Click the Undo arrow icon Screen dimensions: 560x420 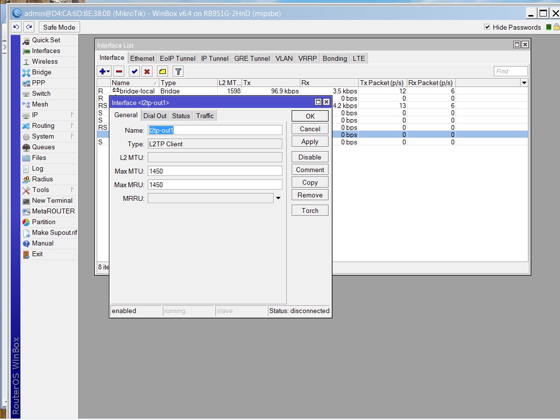pyautogui.click(x=16, y=27)
